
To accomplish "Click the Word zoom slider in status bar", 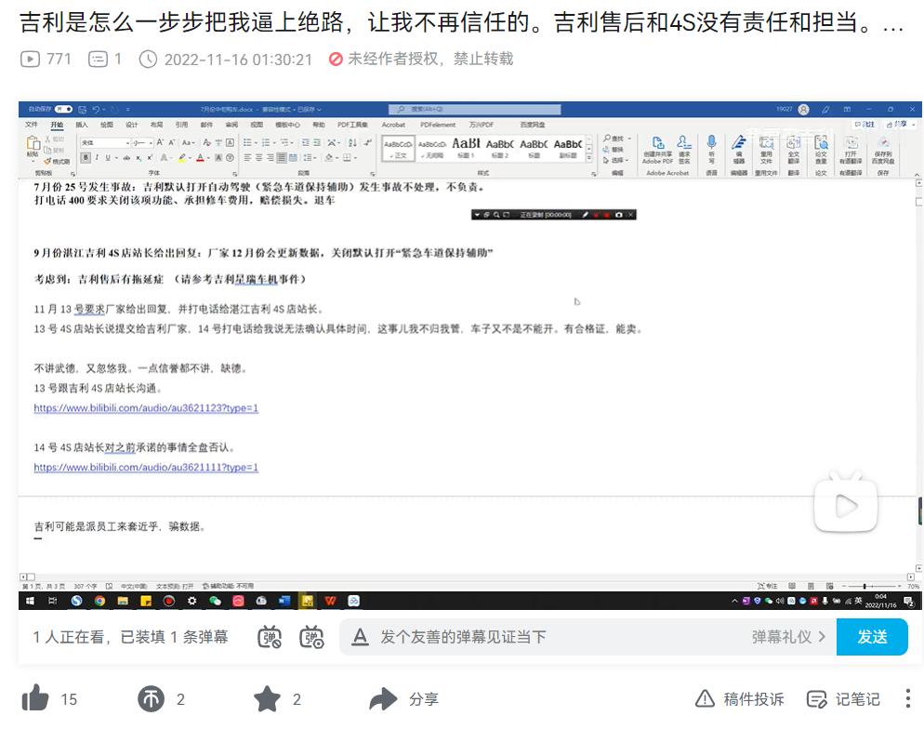I will point(870,587).
